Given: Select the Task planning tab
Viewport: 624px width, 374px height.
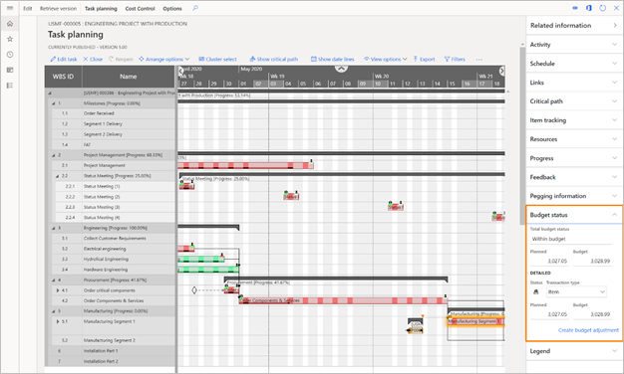Looking at the screenshot, I should click(x=101, y=8).
